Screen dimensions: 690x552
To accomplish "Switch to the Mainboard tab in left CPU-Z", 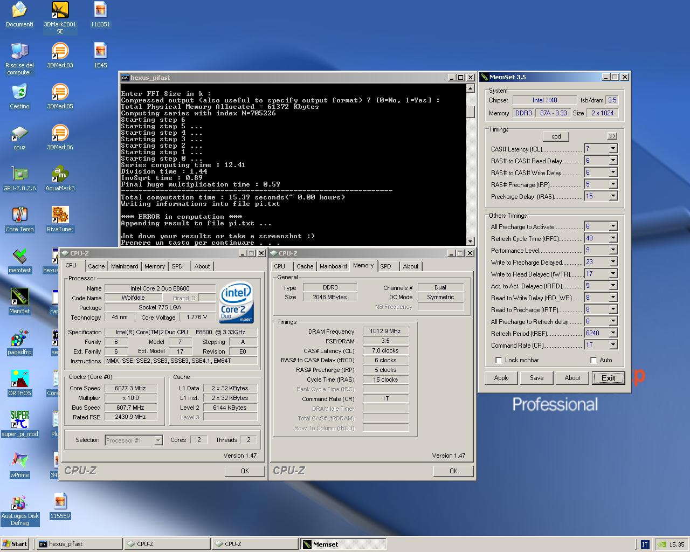I will coord(125,266).
